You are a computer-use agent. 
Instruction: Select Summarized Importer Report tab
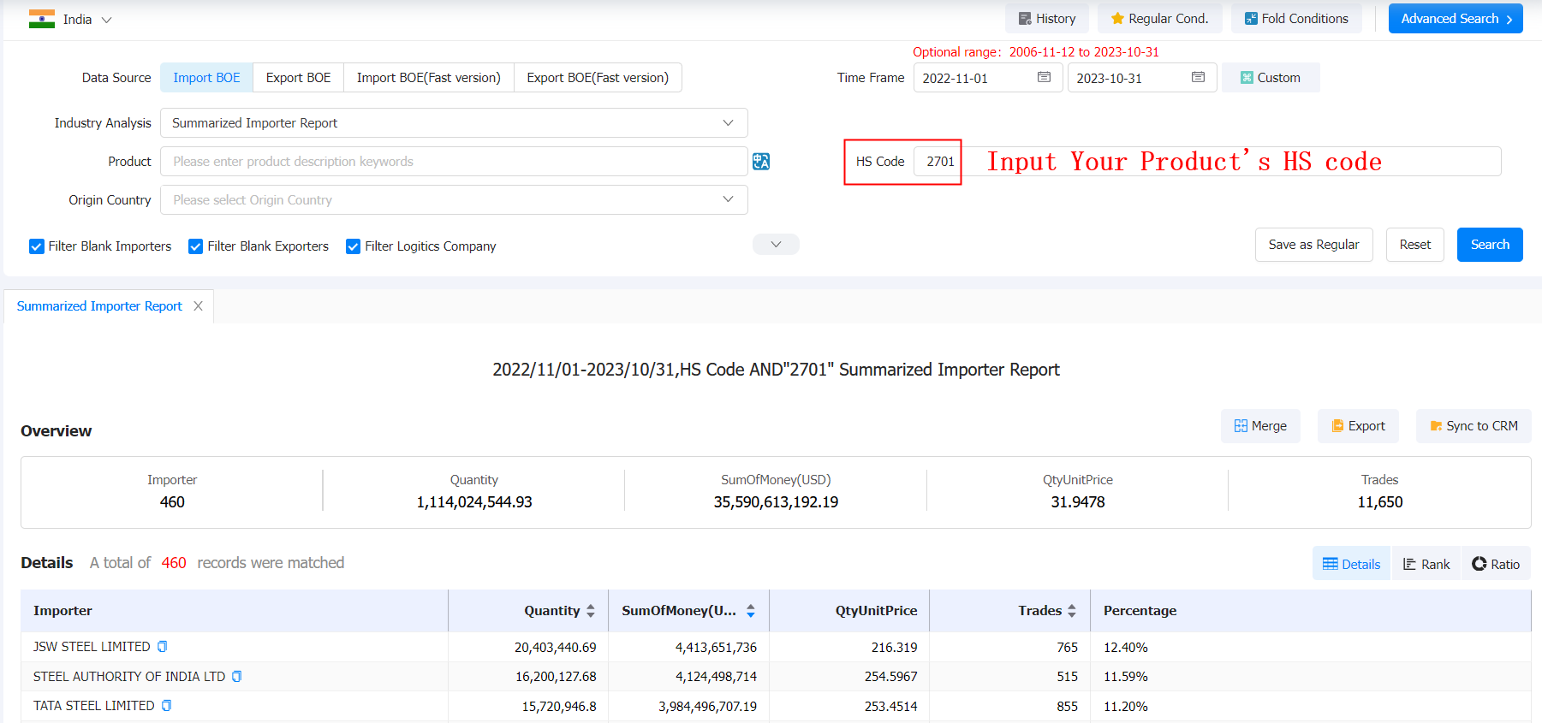click(99, 306)
